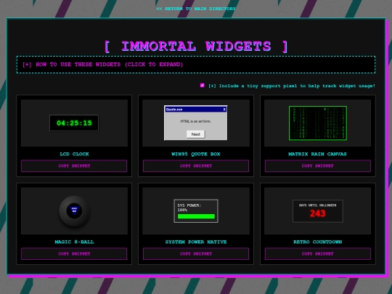Click the 'MATRIX RAIN CANVAS' widget title
This screenshot has width=392, height=294.
(x=317, y=154)
